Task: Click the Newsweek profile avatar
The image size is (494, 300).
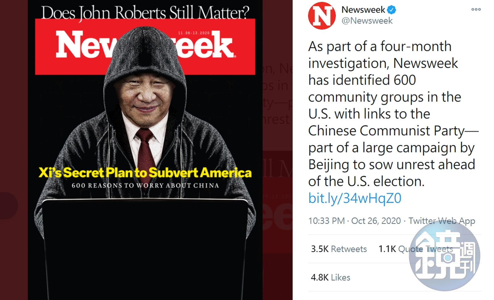Action: pyautogui.click(x=322, y=16)
